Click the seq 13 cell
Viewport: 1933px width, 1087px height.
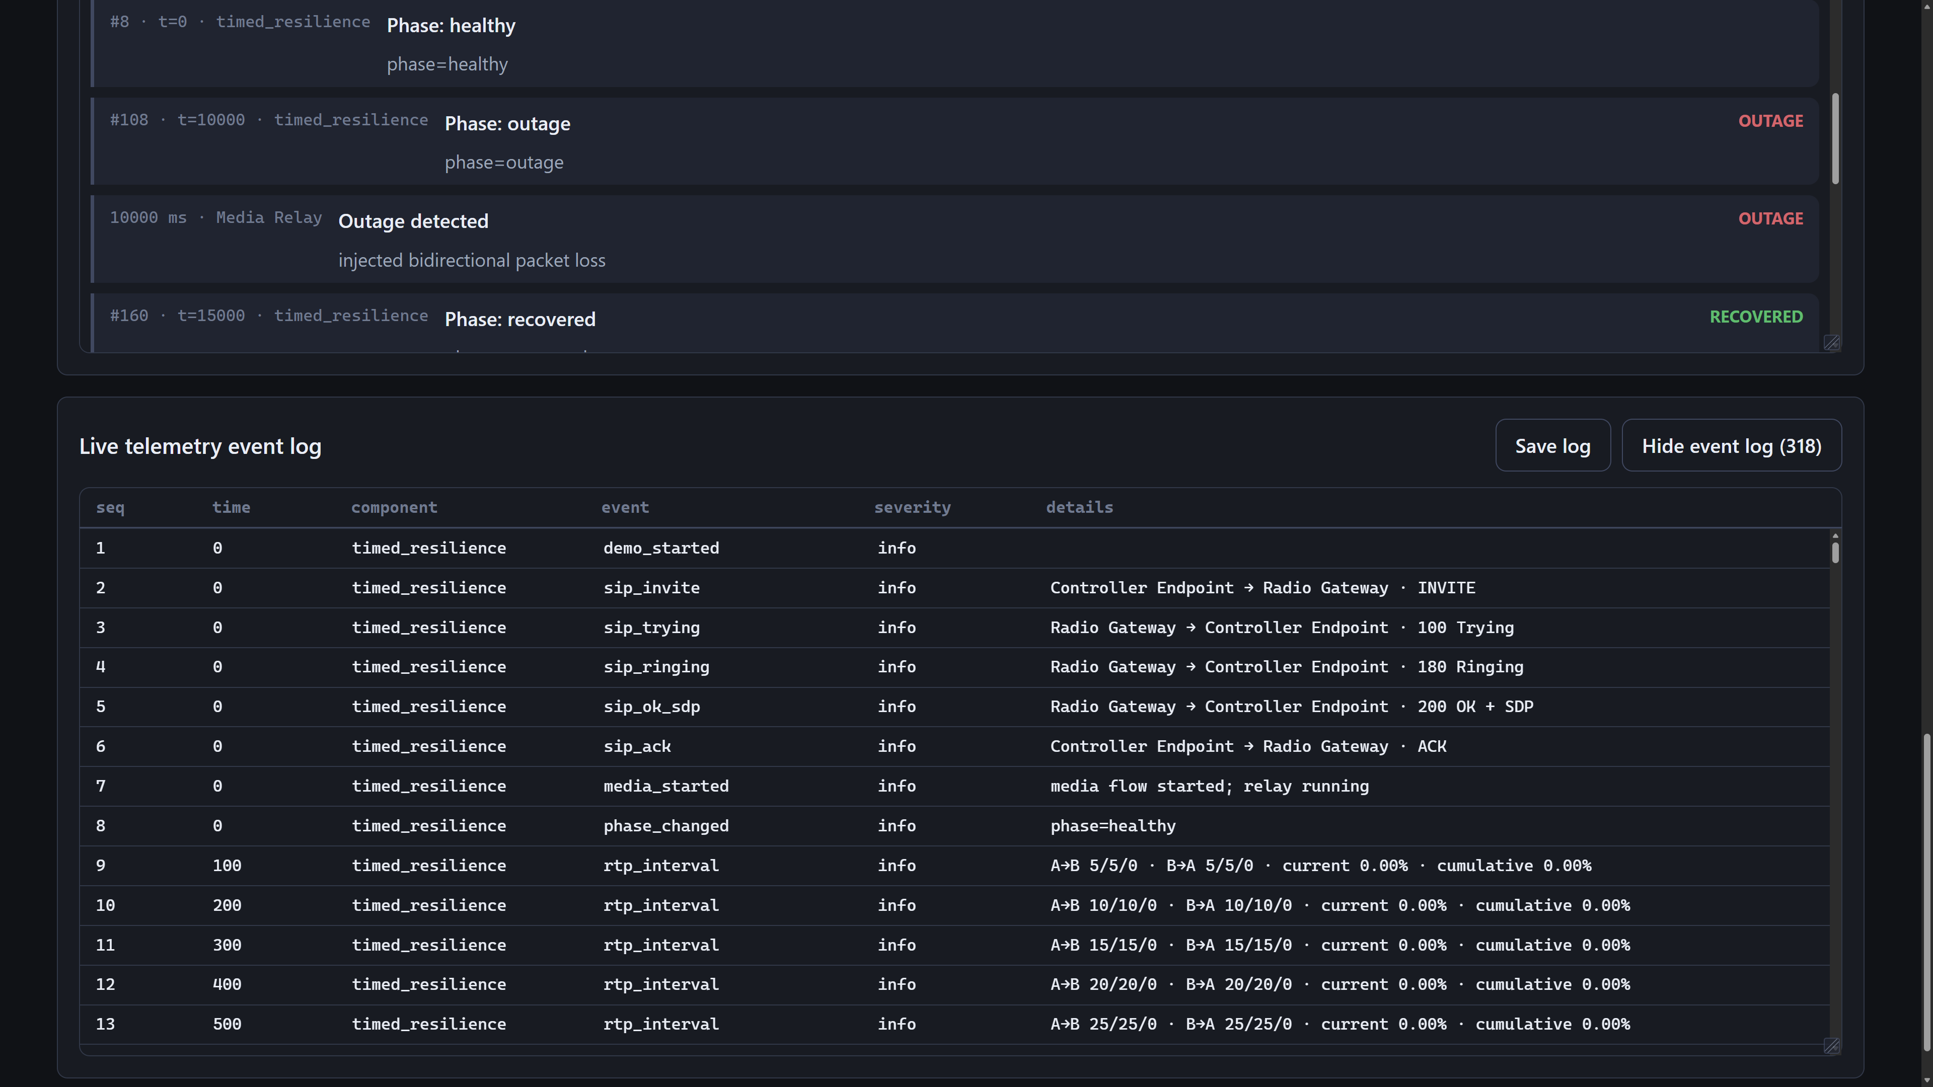(x=106, y=1024)
